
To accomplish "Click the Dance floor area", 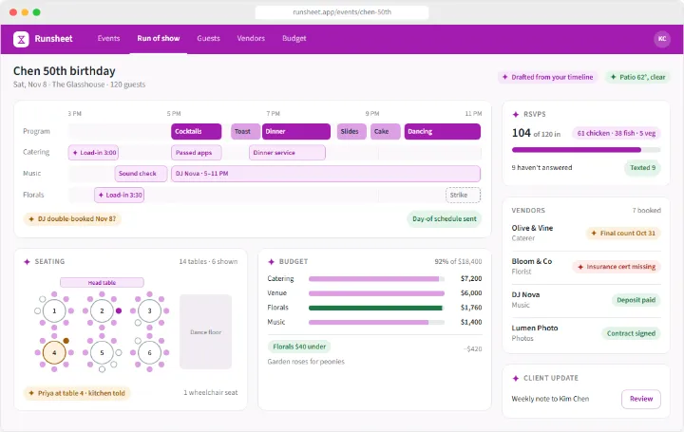I will 205,331.
